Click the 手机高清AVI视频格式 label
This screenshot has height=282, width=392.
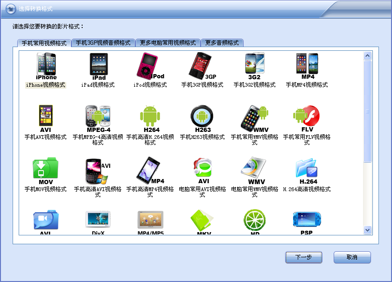tap(98, 192)
